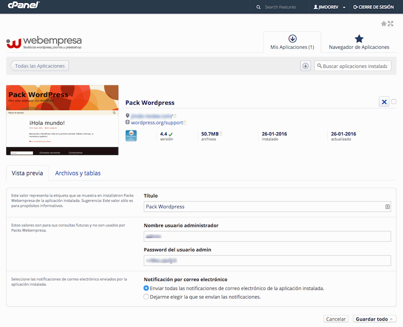Edit Nombre usuario administrador field

pos(267,236)
